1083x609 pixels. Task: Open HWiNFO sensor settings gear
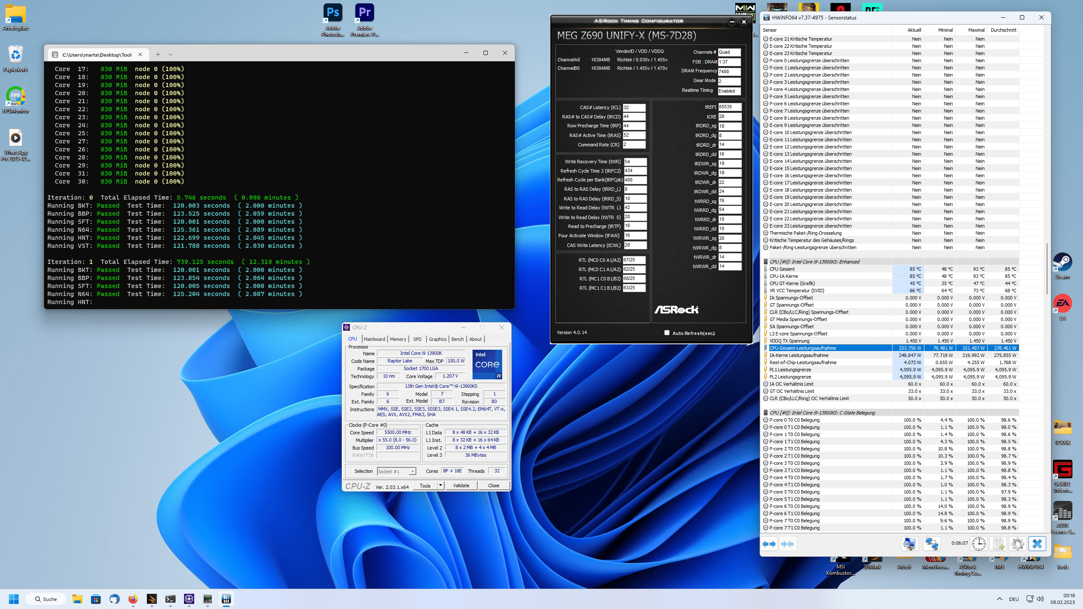[1017, 544]
